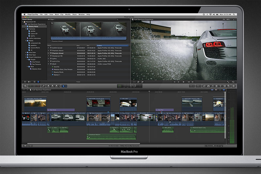Open the Share menu
Screen dimensions: 261x174
[x=74, y=14]
